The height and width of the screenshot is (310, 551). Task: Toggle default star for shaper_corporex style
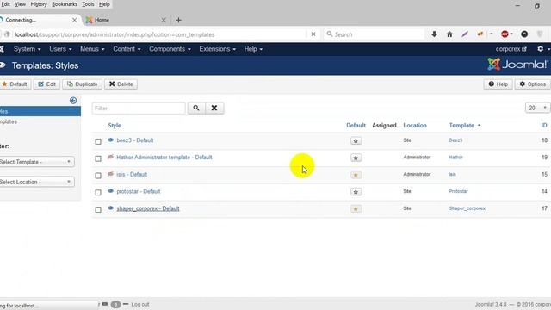tap(356, 208)
